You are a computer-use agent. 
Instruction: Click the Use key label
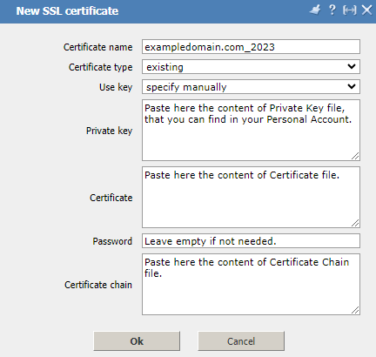pos(116,87)
